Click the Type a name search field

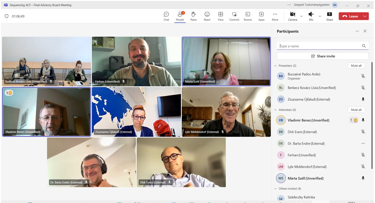click(319, 46)
